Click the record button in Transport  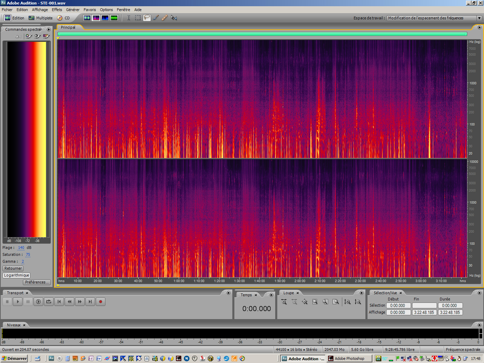101,302
